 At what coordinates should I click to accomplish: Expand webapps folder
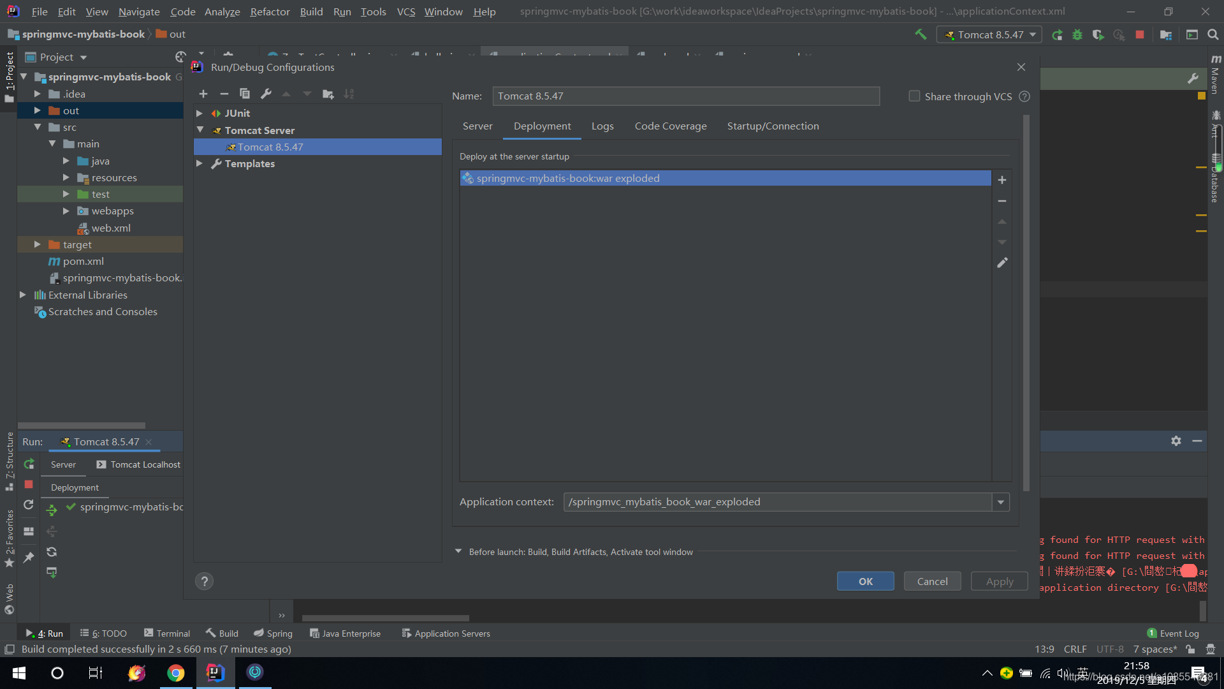pos(66,211)
